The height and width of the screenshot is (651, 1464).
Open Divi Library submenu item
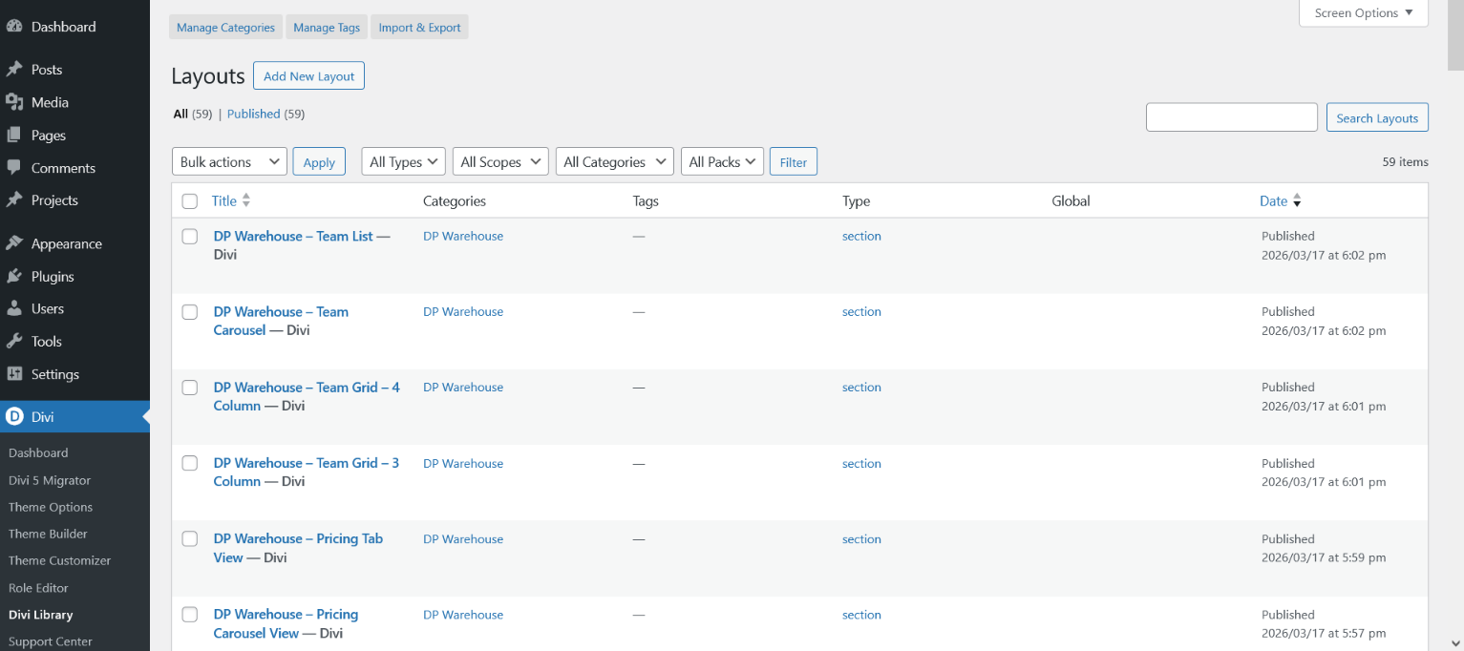[x=40, y=615]
